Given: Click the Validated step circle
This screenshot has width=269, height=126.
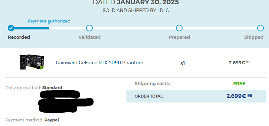Looking at the screenshot, I should 89,28.
